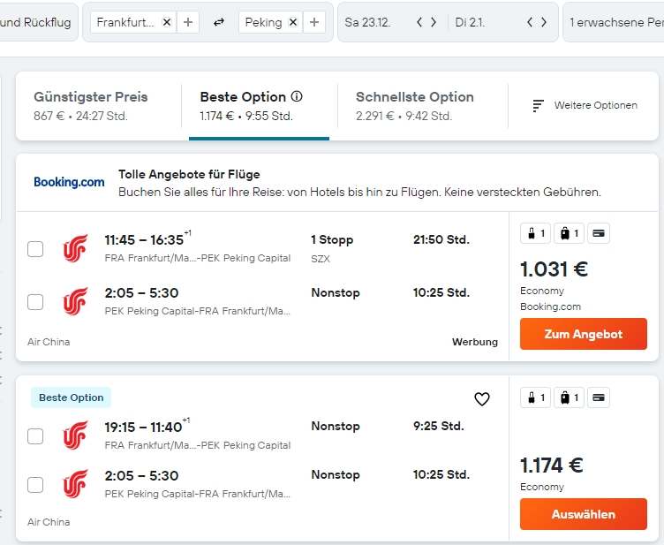
Task: Go to previous day for return date
Action: point(530,22)
